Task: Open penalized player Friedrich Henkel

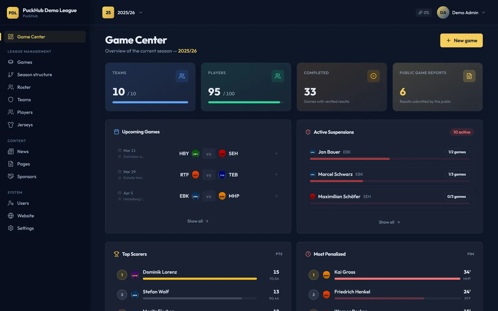Action: tap(390, 295)
